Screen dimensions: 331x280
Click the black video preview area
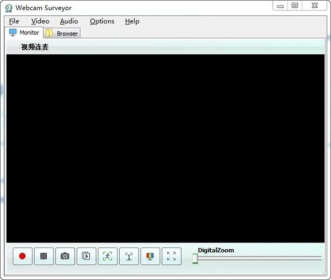(x=165, y=149)
